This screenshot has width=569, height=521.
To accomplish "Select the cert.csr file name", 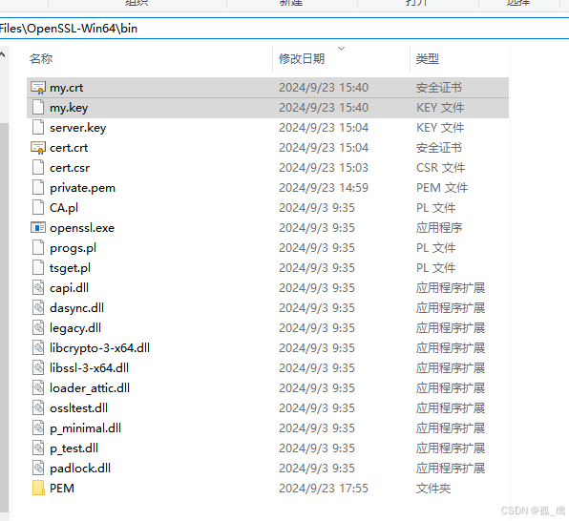I will 70,168.
